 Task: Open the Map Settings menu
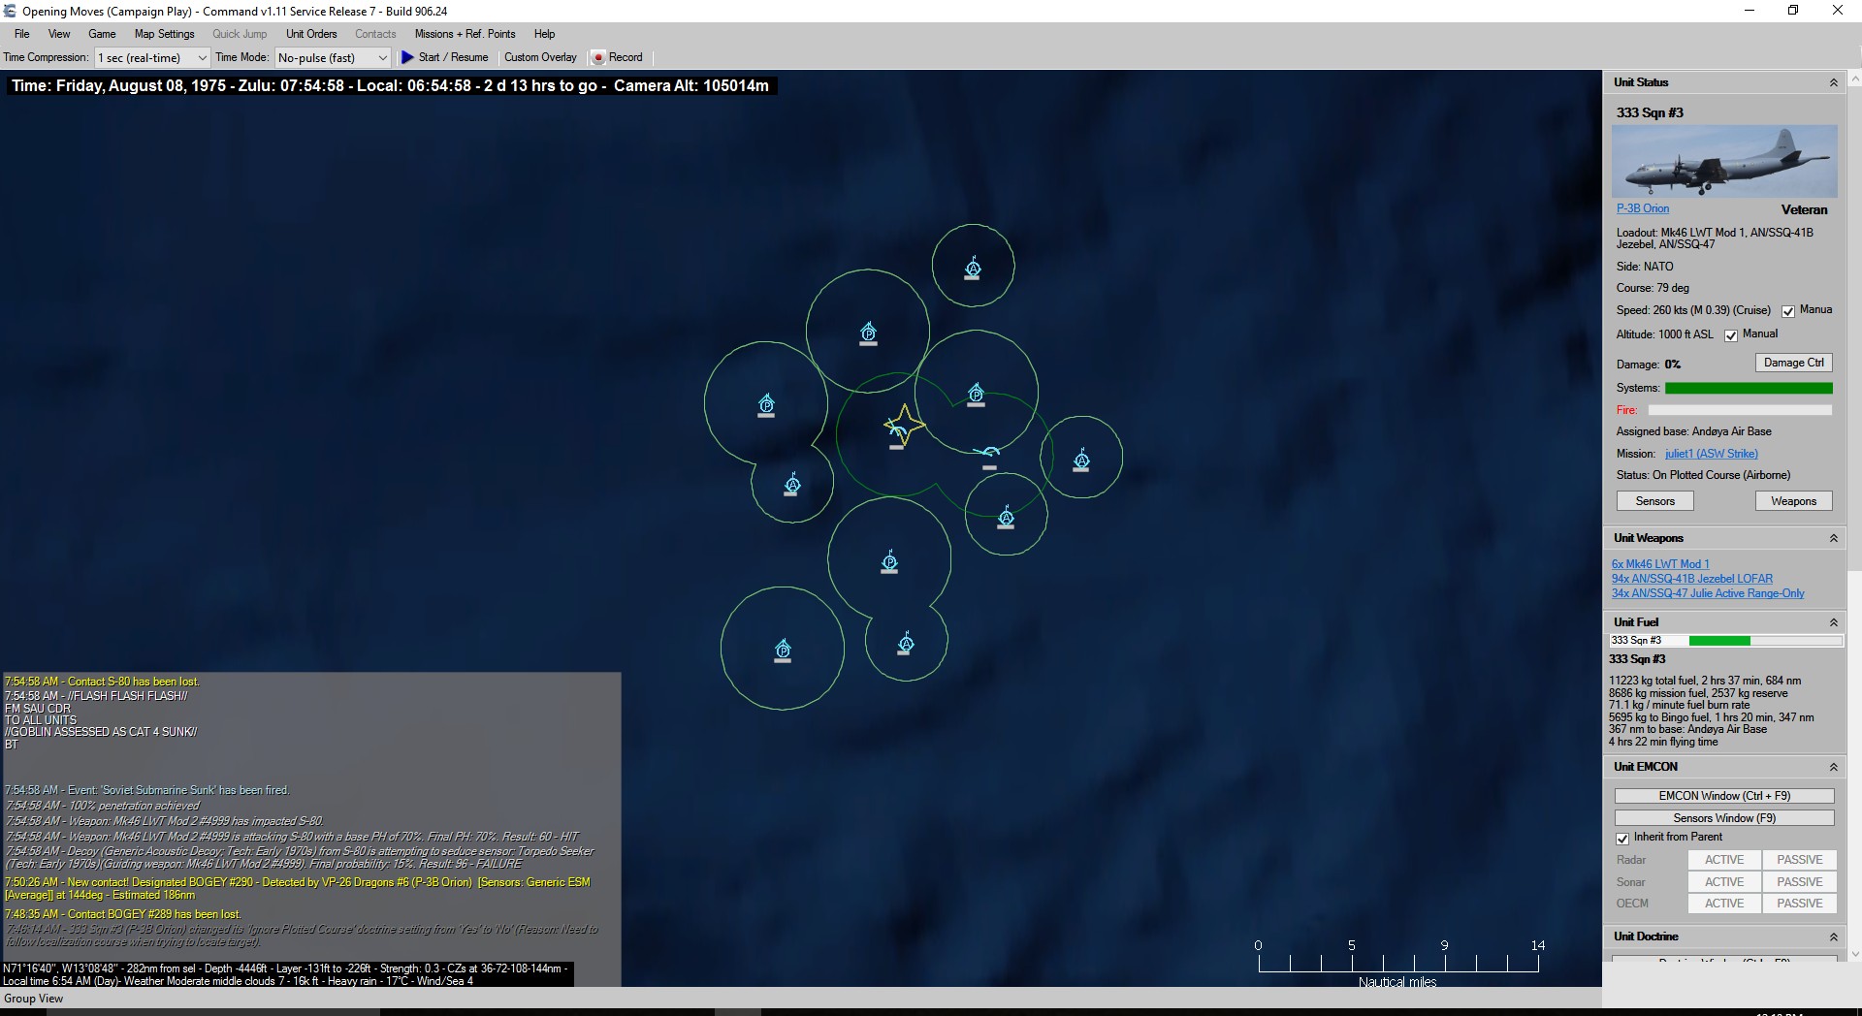164,34
